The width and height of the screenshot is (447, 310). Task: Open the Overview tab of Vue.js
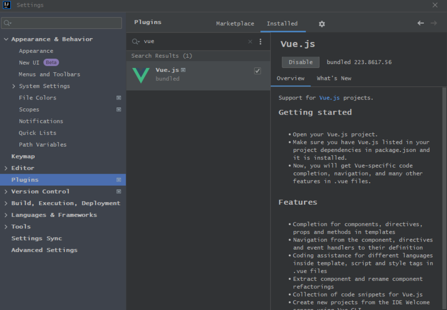(x=291, y=78)
